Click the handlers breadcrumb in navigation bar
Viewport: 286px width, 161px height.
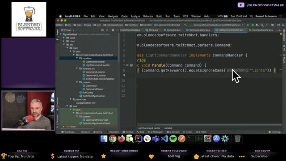click(x=146, y=25)
